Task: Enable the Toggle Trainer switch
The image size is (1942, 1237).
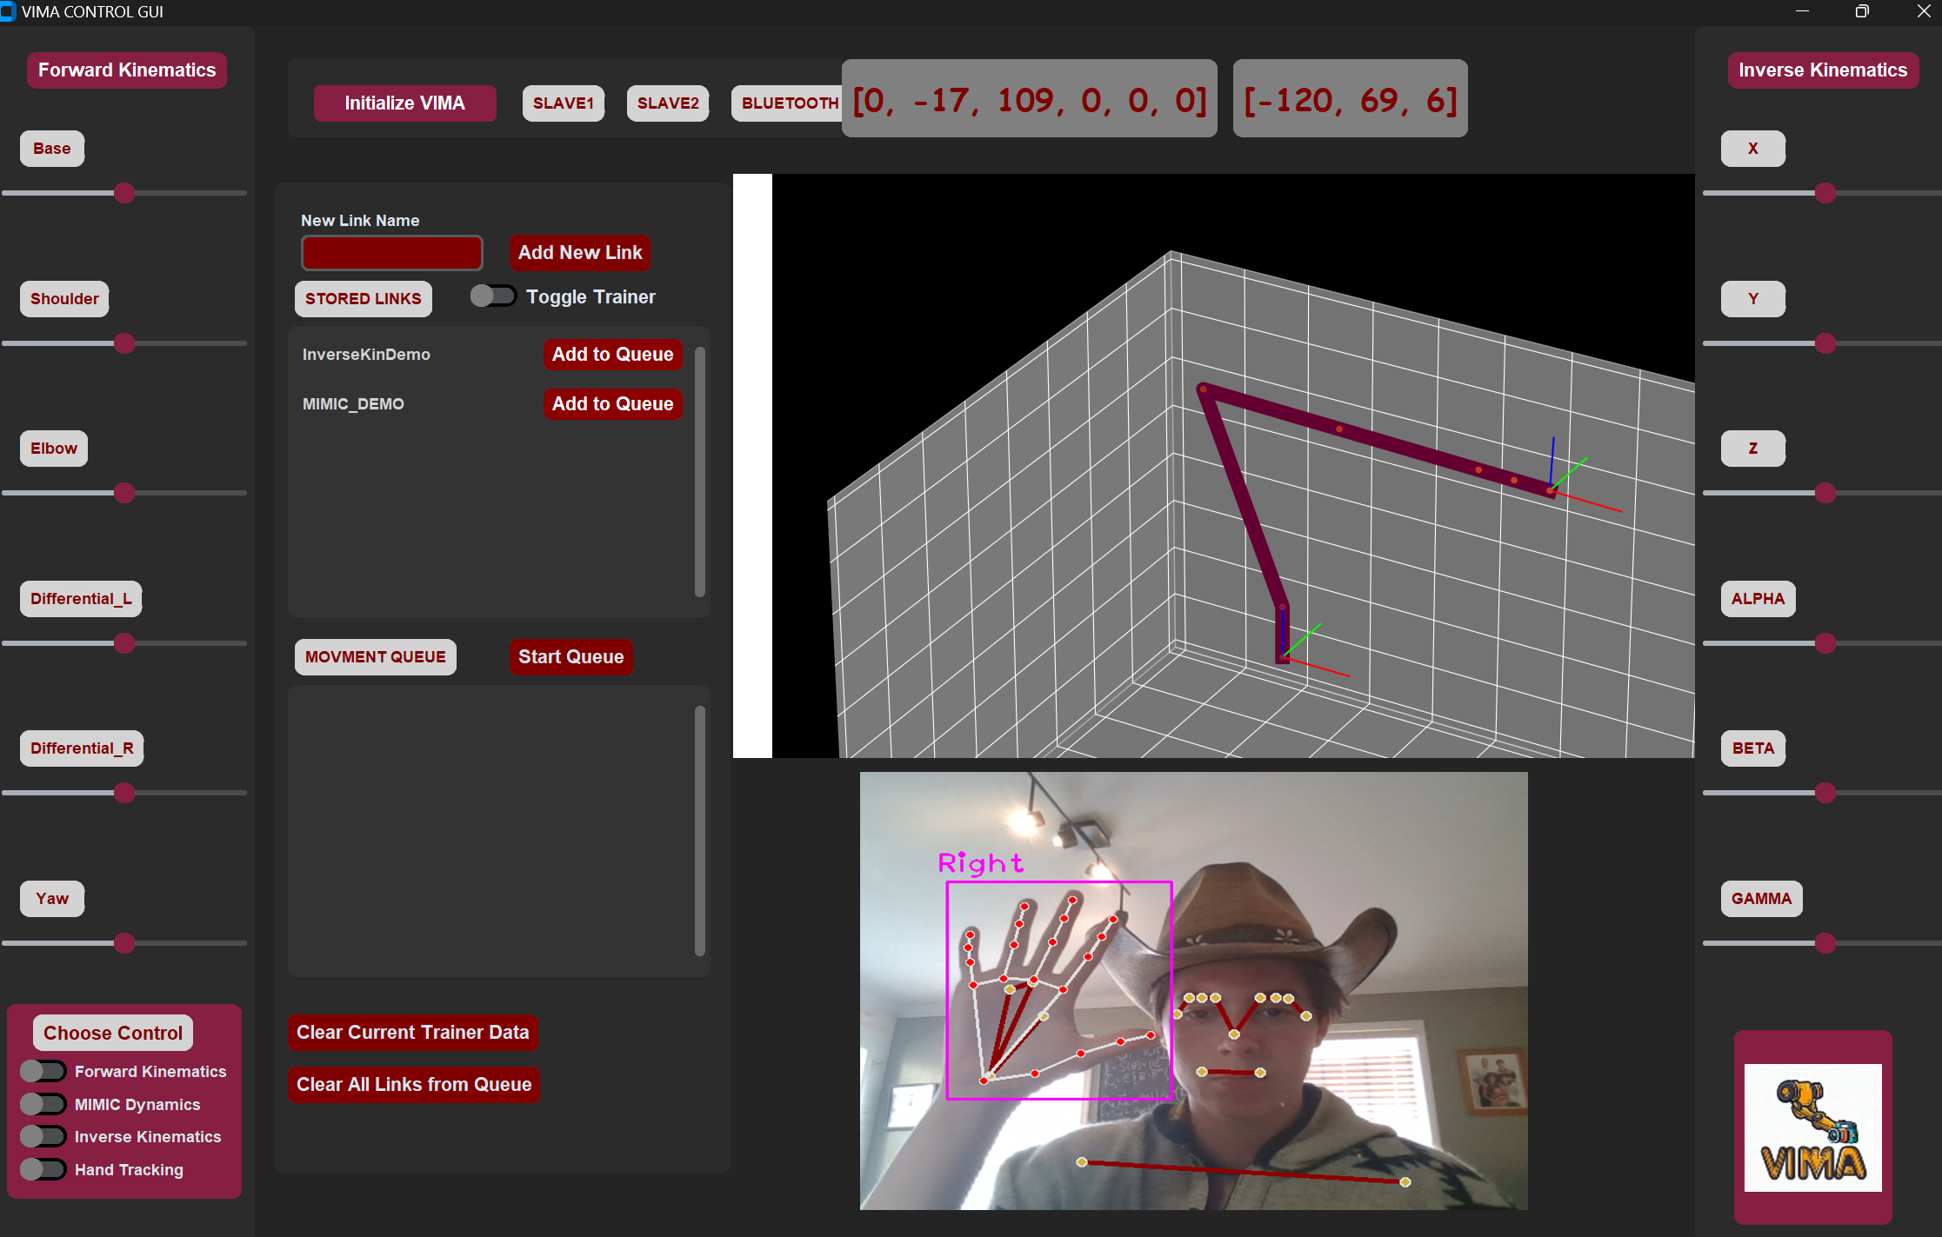Action: click(492, 296)
